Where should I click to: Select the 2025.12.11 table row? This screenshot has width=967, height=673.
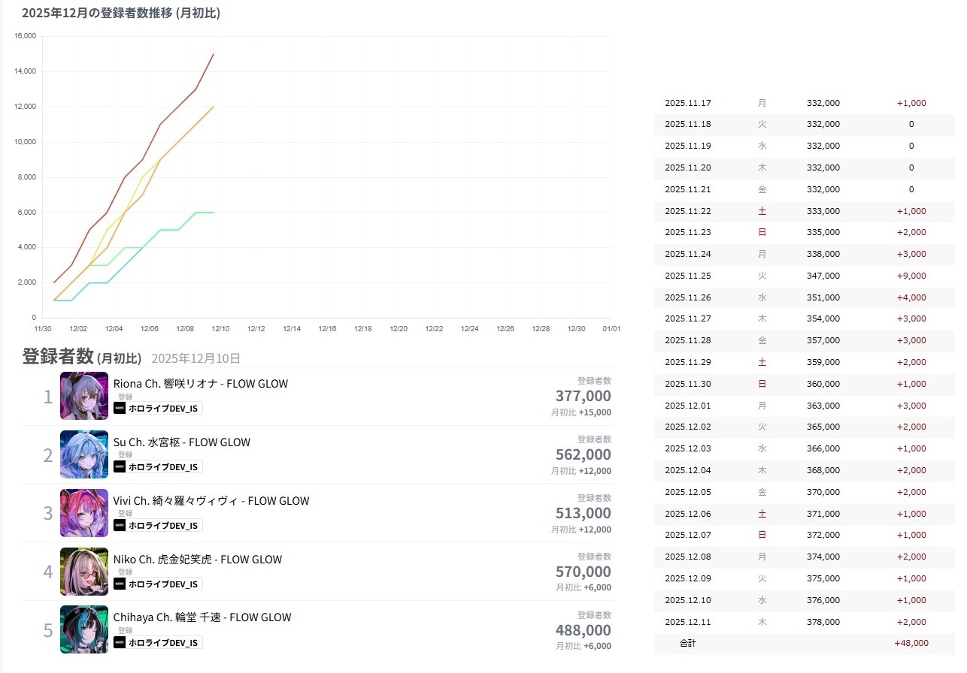tap(803, 622)
